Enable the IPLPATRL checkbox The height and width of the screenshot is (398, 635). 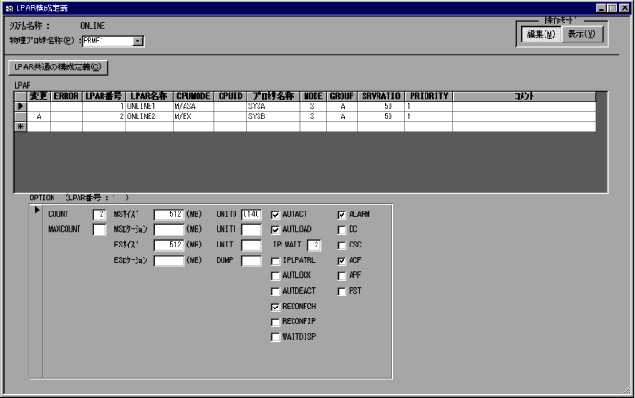click(275, 261)
